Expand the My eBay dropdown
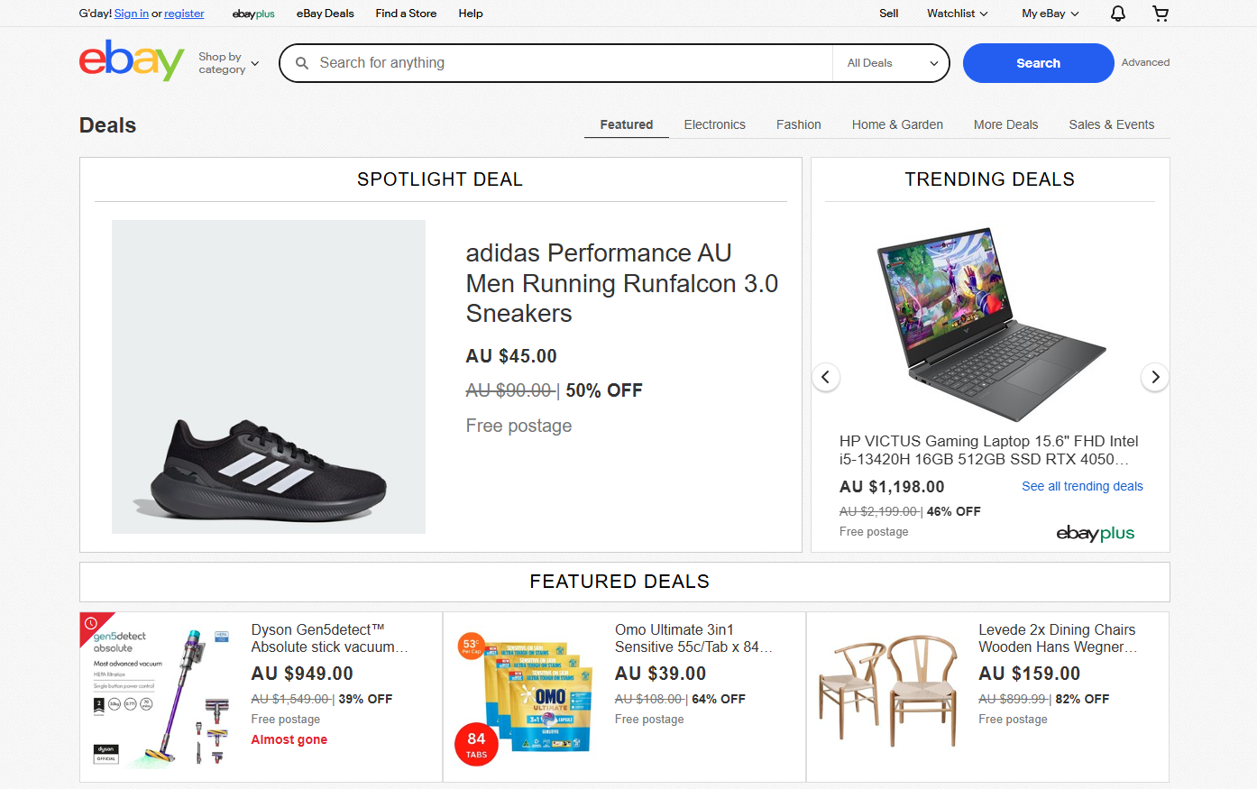 (1050, 14)
